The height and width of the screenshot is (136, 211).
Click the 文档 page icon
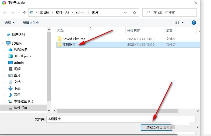pos(10,82)
